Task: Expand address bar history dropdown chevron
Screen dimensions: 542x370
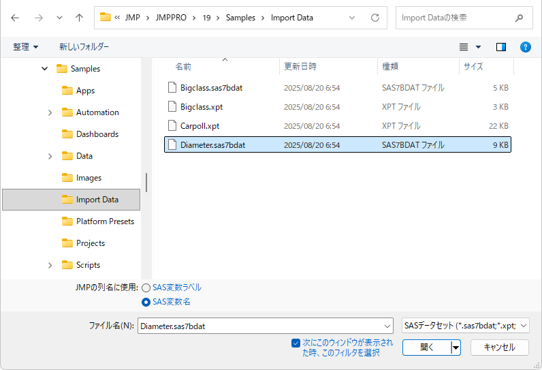Action: [352, 18]
